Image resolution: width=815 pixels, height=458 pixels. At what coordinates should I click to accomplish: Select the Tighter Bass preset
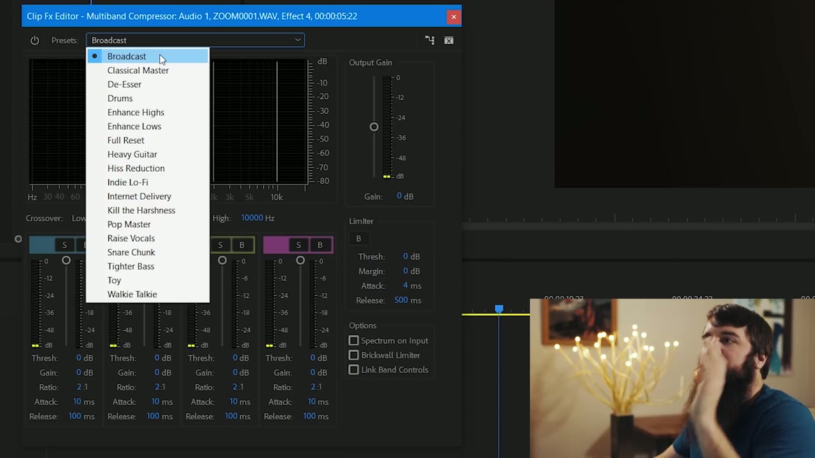[148, 267]
